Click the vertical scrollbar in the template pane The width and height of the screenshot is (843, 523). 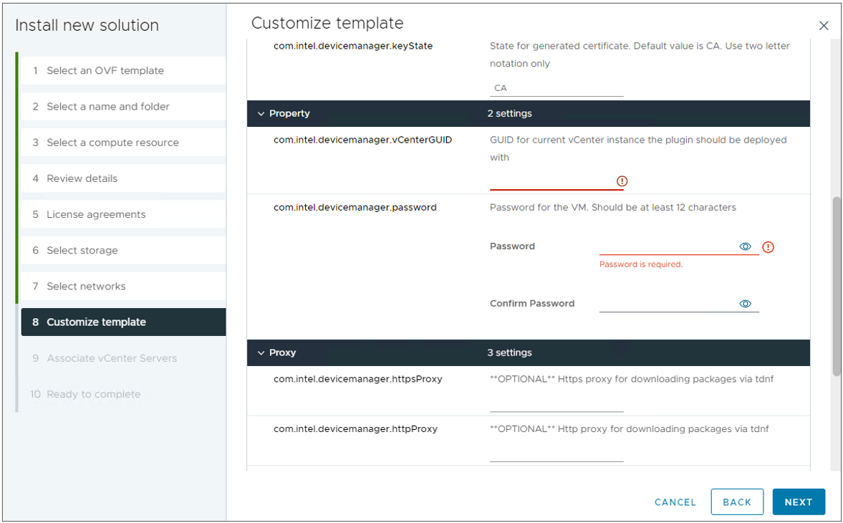[836, 285]
